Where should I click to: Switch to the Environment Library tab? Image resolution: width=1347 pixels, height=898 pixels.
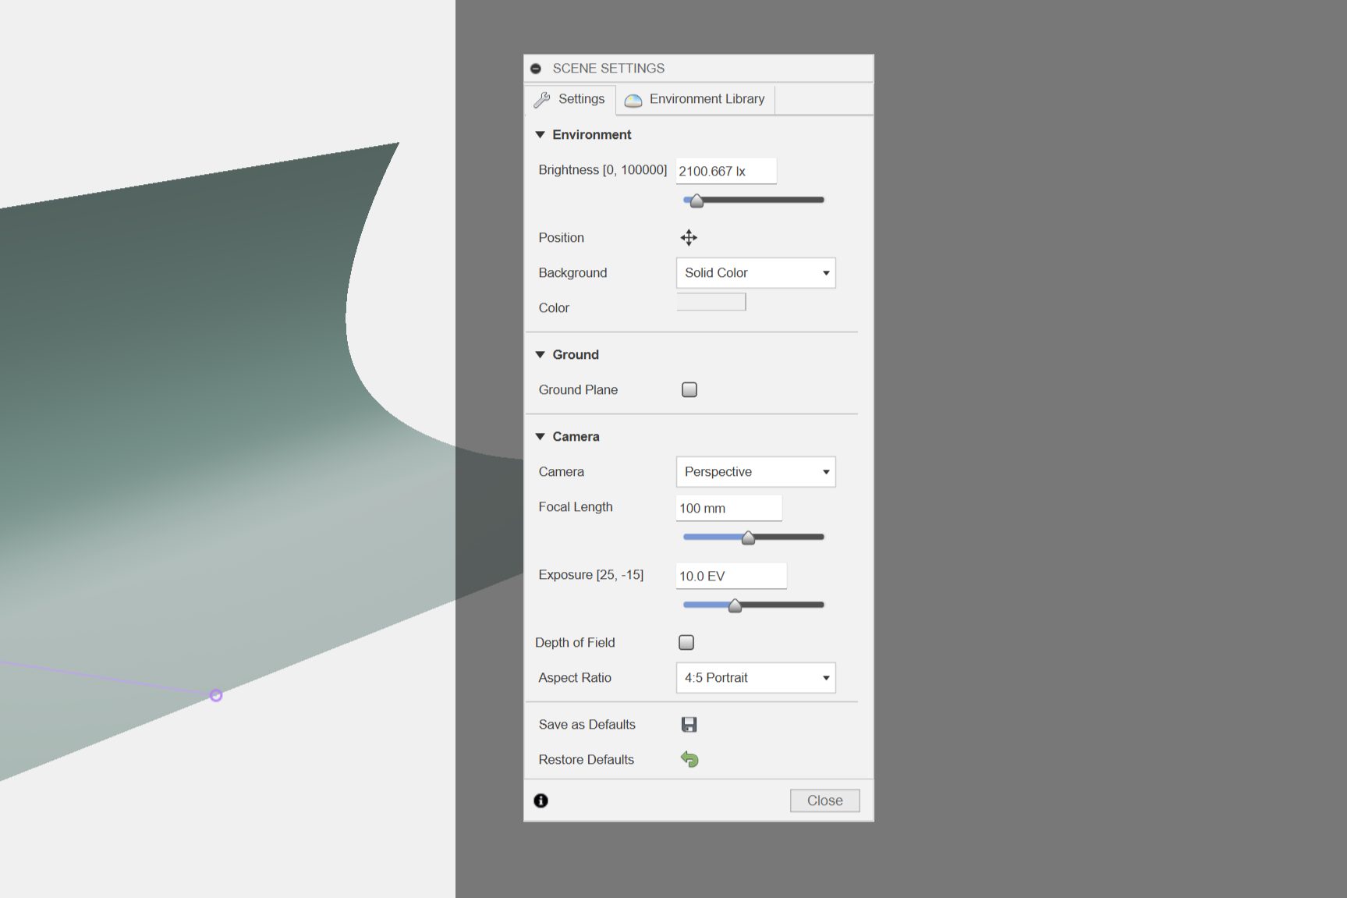(696, 100)
